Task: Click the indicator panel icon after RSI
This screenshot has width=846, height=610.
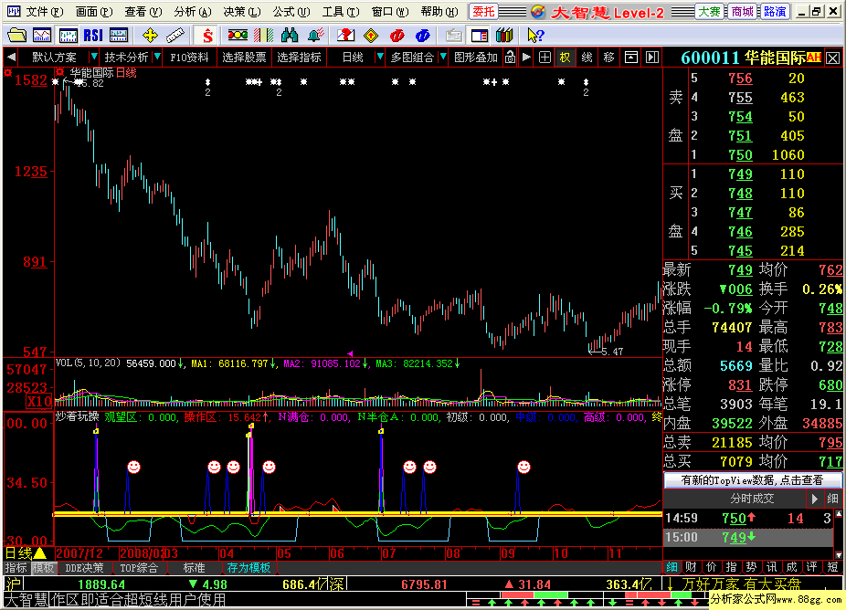Action: click(x=119, y=36)
